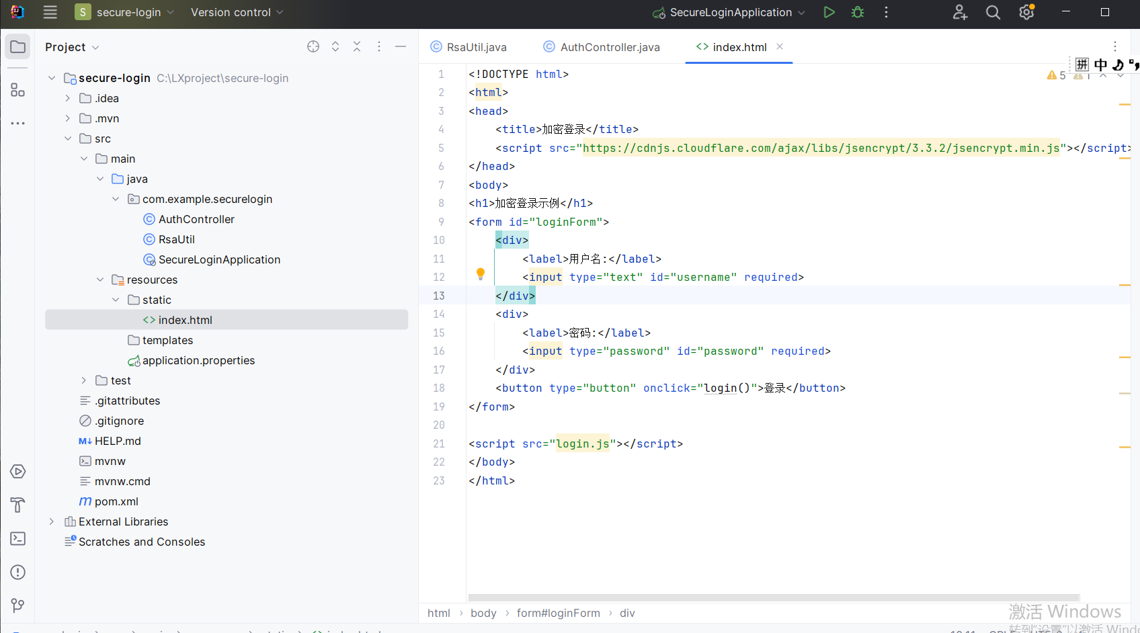Open the Services tool window icon
1140x633 pixels.
(18, 472)
